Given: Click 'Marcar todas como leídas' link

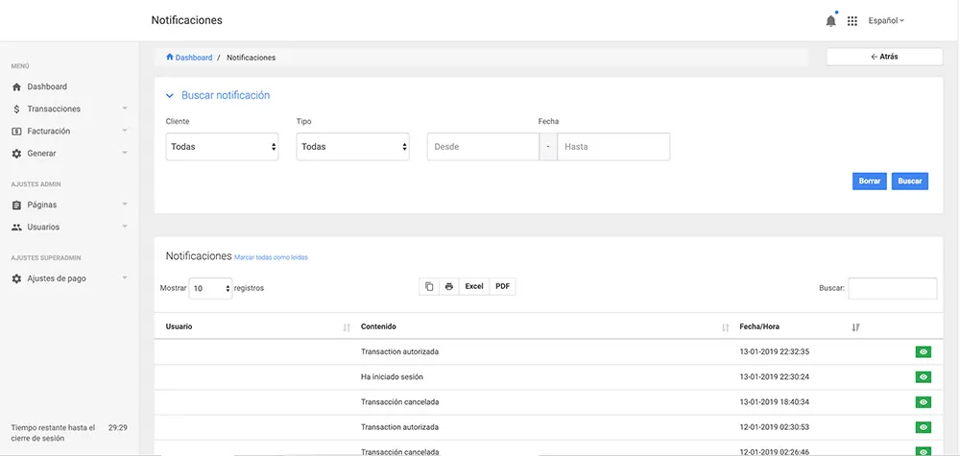Looking at the screenshot, I should pos(272,257).
